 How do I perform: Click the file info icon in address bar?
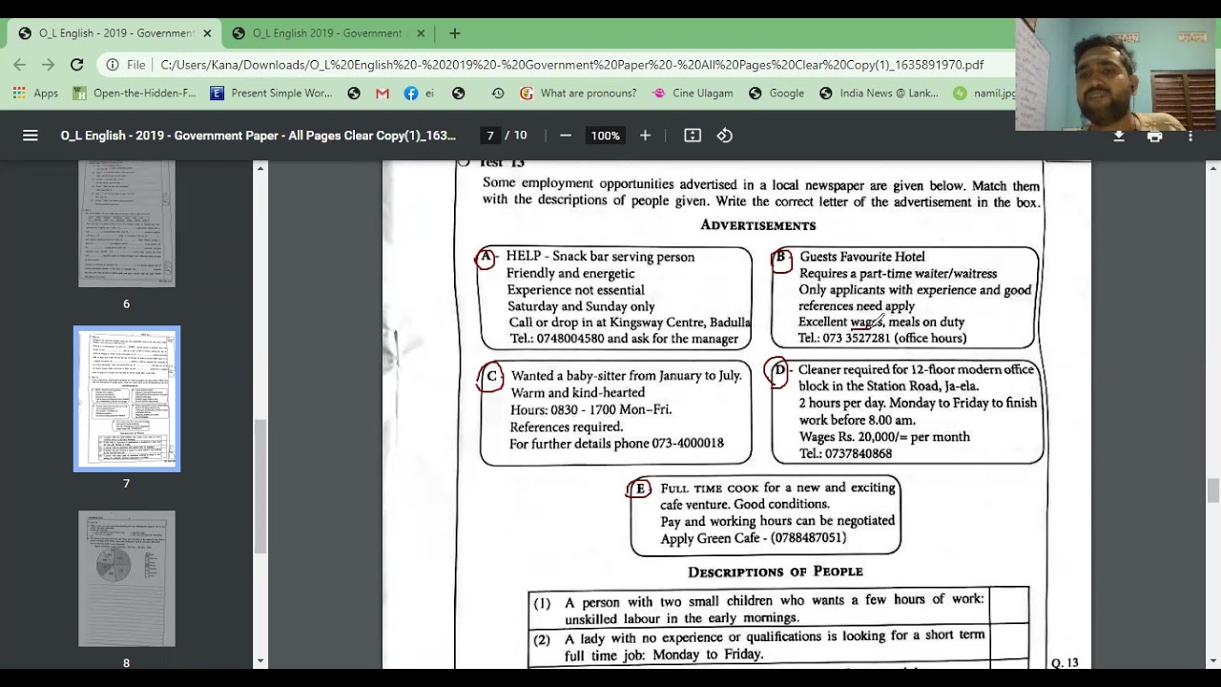tap(113, 65)
